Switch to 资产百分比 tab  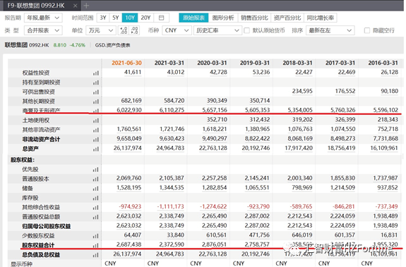[287, 18]
